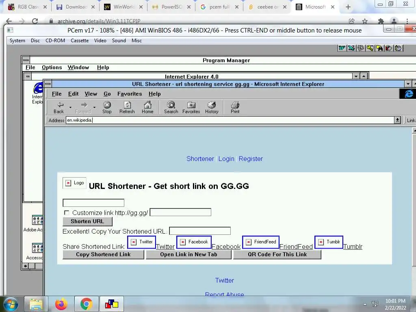Click the yellow key icon in shortcut bar
The image size is (416, 312).
(370, 48)
